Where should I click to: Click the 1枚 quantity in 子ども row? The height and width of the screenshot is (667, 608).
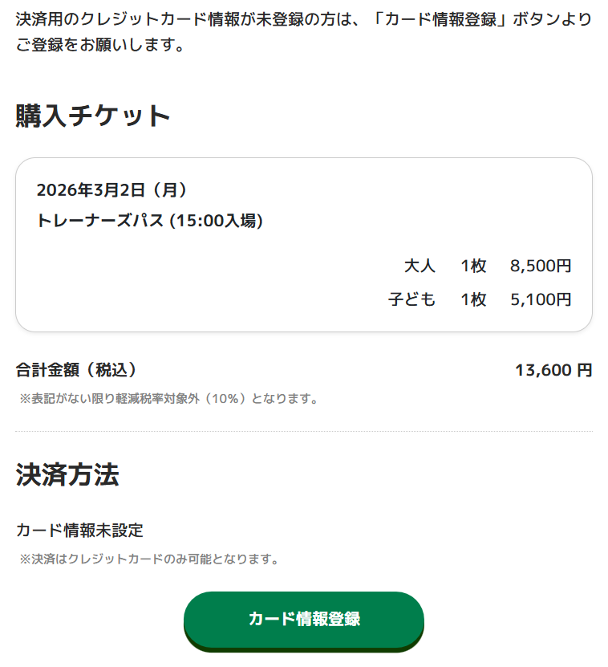[x=473, y=299]
